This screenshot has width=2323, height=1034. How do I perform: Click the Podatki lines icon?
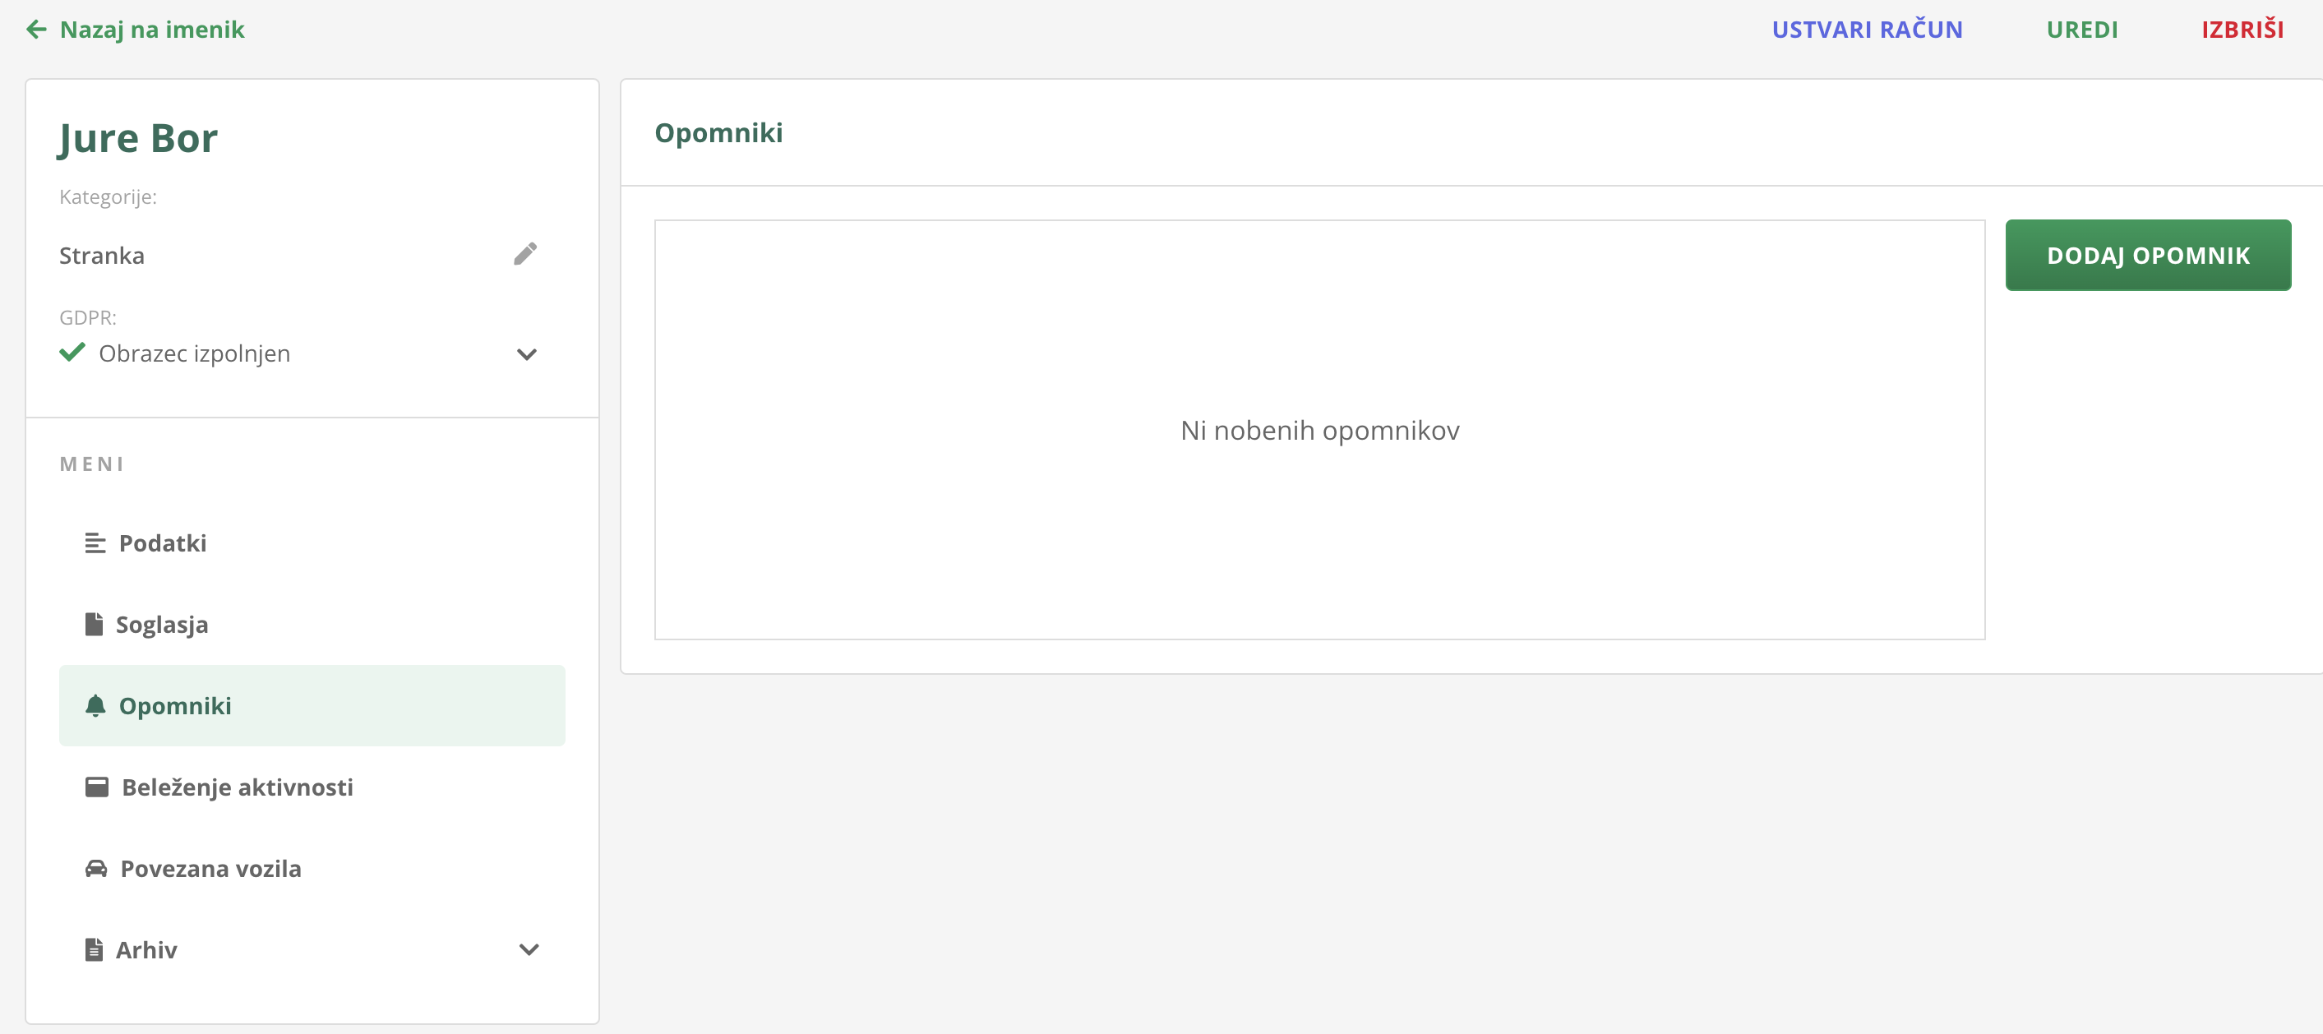pos(95,542)
